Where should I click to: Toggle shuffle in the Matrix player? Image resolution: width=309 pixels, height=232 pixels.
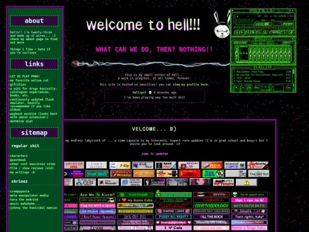pos(275,32)
